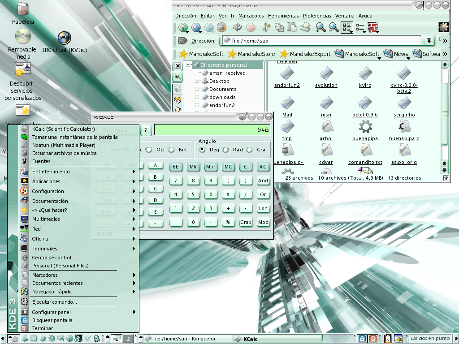Cut selection with scissors icon
Image resolution: width=459 pixels, height=344 pixels.
point(266,27)
